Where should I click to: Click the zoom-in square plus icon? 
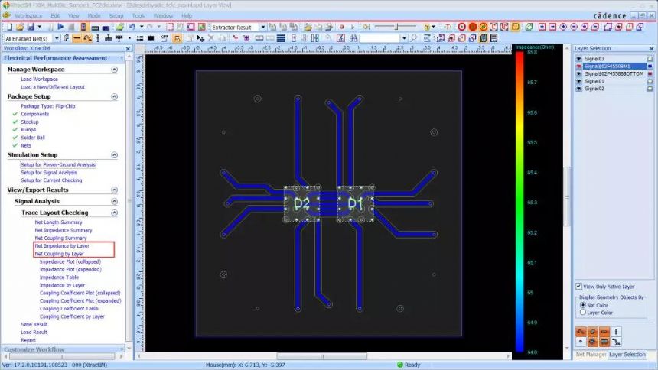(x=542, y=27)
